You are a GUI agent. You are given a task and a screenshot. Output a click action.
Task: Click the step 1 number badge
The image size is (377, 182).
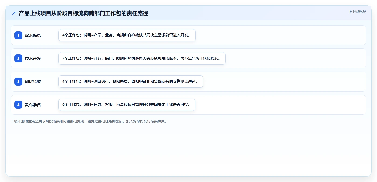pos(18,35)
